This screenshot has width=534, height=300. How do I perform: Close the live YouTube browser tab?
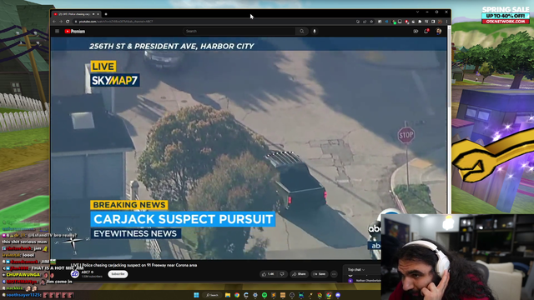pos(98,14)
